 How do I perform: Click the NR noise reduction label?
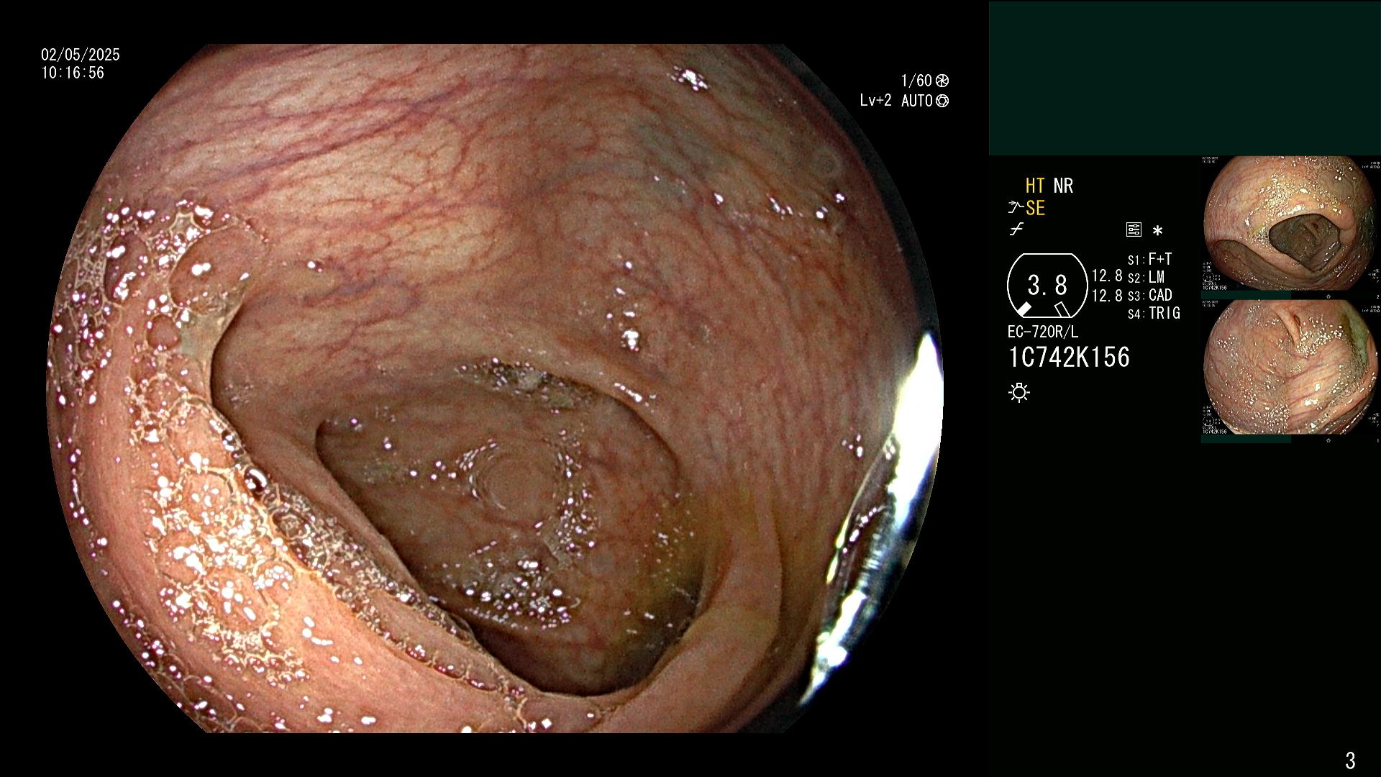point(1063,186)
